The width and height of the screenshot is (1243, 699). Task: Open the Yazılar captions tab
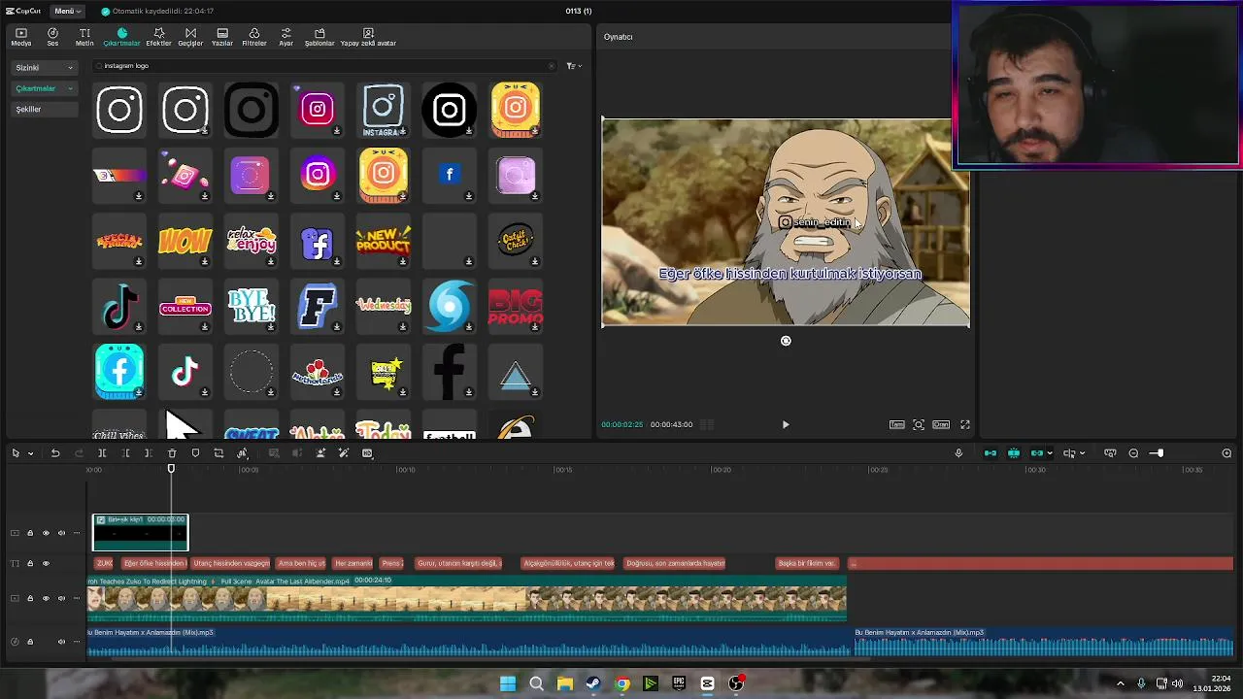(222, 37)
